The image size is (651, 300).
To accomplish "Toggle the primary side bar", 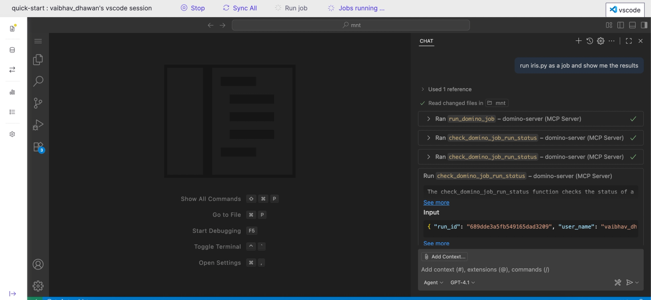I will tap(620, 25).
